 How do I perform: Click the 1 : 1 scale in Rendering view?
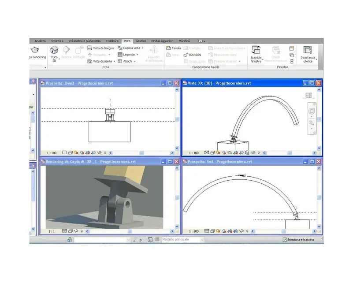coord(52,231)
